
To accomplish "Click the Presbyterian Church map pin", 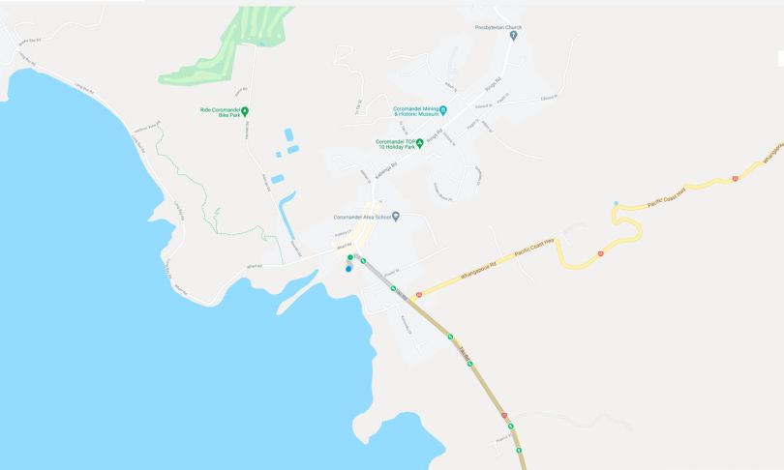I will point(513,36).
